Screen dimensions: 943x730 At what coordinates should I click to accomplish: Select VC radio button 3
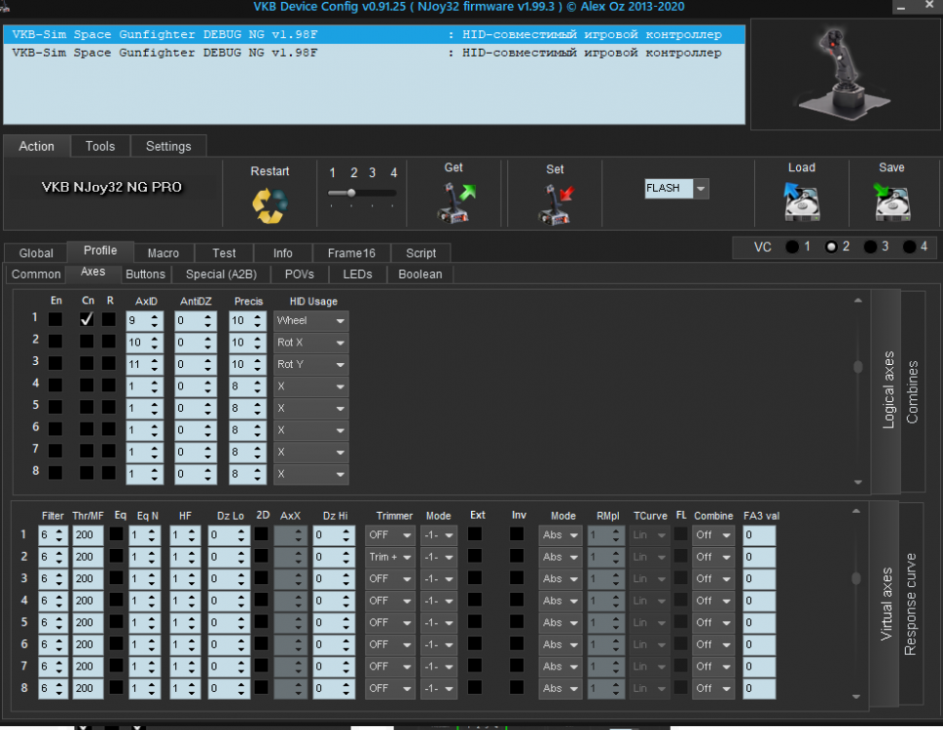point(870,247)
